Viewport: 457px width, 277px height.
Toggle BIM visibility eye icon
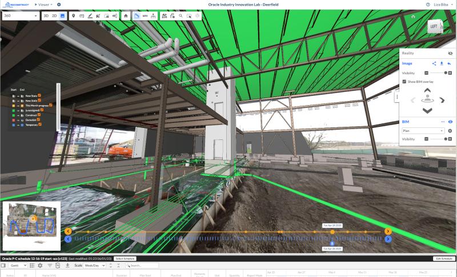[x=450, y=122]
